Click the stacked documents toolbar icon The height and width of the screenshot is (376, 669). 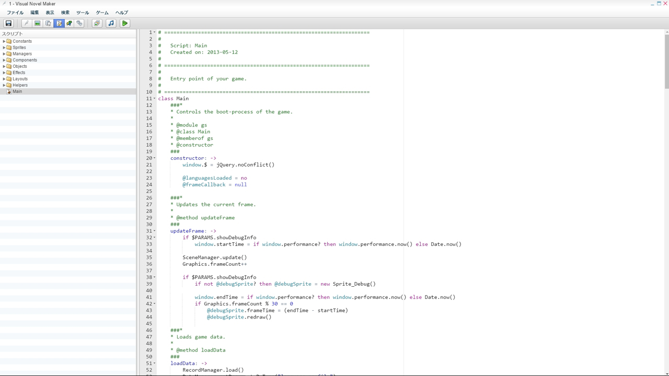48,23
